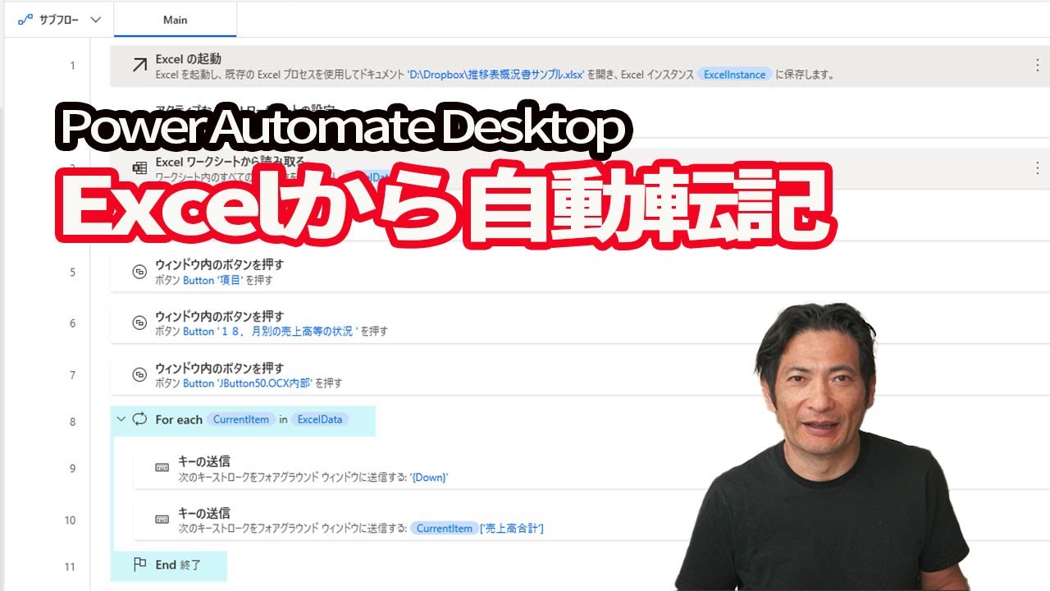This screenshot has height=591, width=1050.
Task: Select the 'ウィンドウ内のボタンを押す' title on line 7
Action: point(220,369)
